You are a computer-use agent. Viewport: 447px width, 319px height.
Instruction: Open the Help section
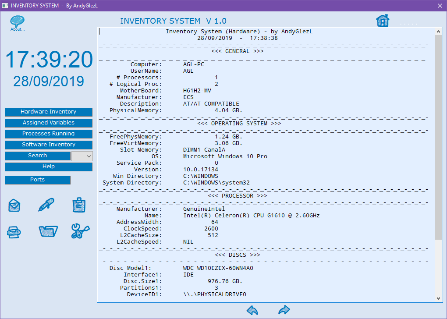(x=48, y=167)
